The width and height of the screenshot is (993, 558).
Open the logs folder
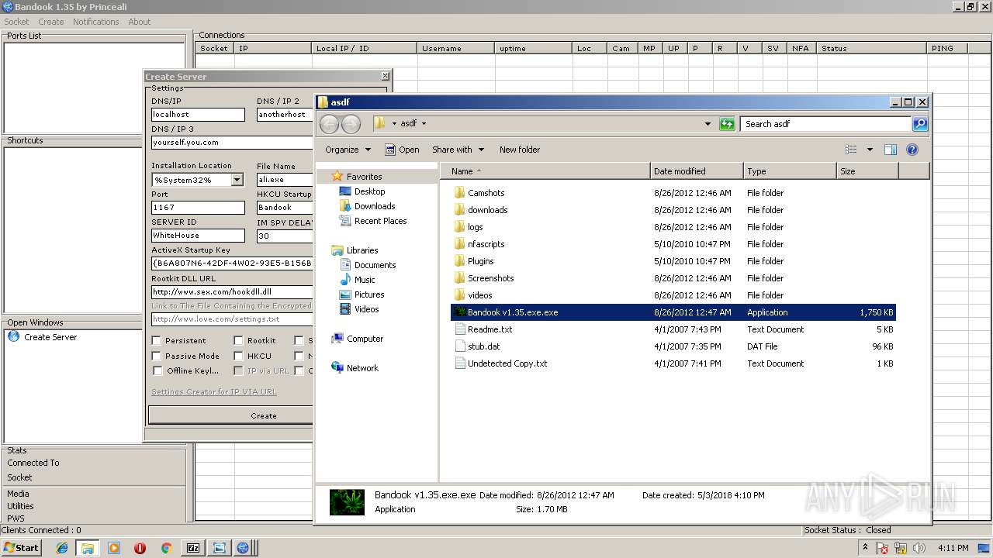[x=475, y=227]
